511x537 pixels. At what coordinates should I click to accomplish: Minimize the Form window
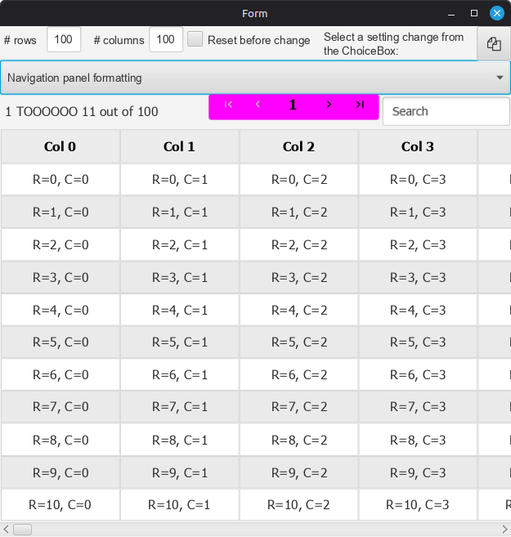click(x=451, y=14)
